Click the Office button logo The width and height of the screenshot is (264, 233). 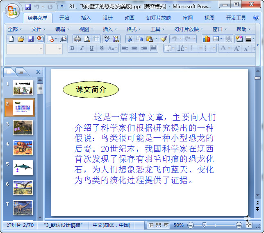pos(12,11)
